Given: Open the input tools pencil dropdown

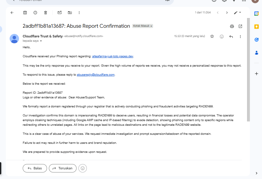Looking at the screenshot, I should click(237, 12).
